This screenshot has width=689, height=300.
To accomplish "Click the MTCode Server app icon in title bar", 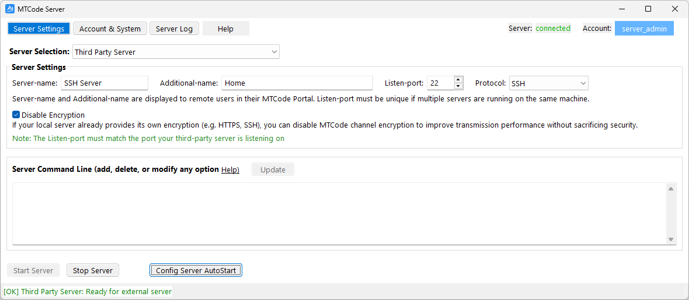I will click(10, 9).
